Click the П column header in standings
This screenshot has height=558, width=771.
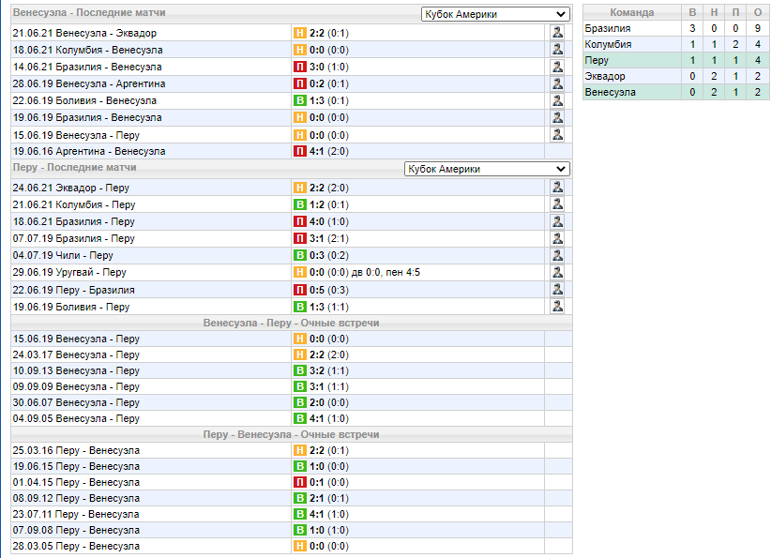pyautogui.click(x=735, y=12)
